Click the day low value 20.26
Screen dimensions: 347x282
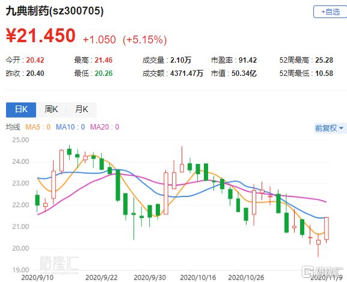click(103, 74)
